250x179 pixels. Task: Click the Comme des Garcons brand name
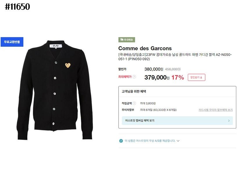[145, 48]
